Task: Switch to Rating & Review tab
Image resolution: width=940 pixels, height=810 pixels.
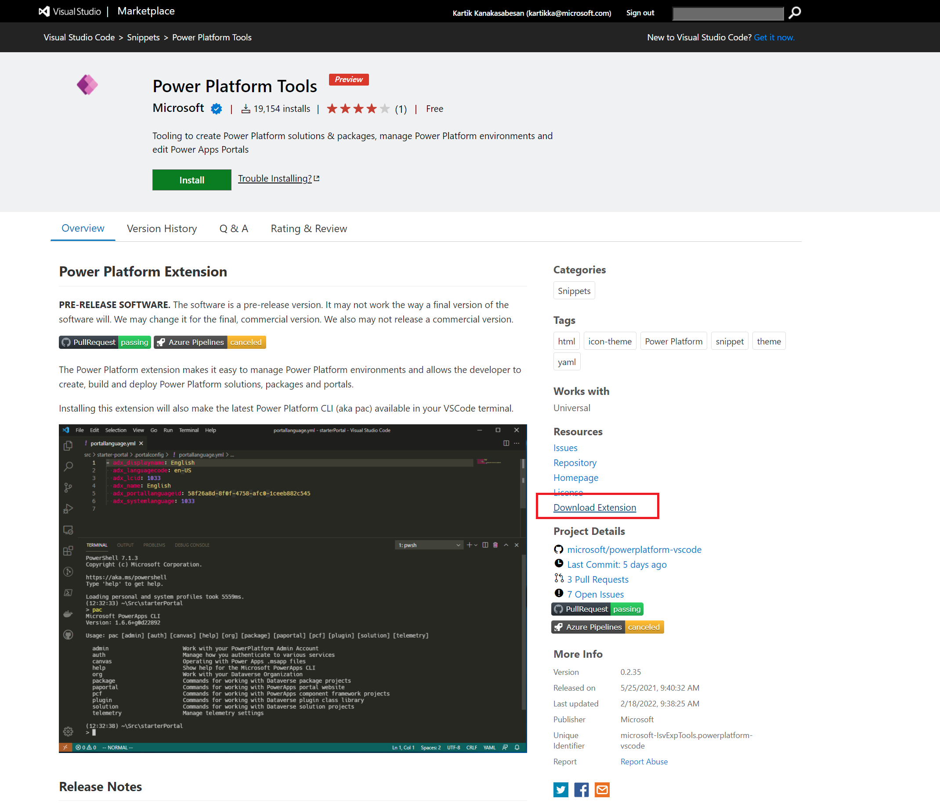Action: coord(308,229)
